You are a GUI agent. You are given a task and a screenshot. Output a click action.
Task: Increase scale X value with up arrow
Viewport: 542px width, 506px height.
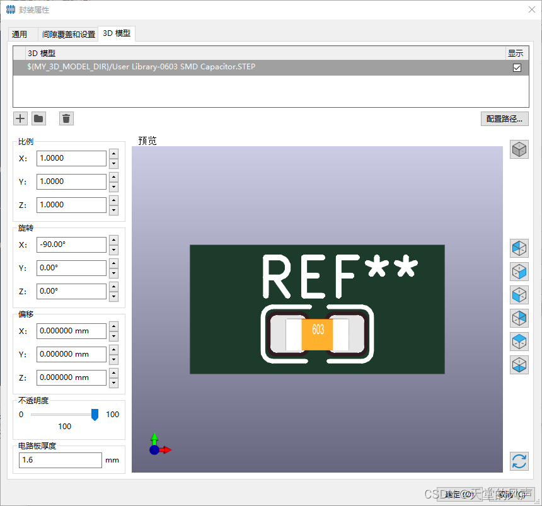(x=113, y=154)
